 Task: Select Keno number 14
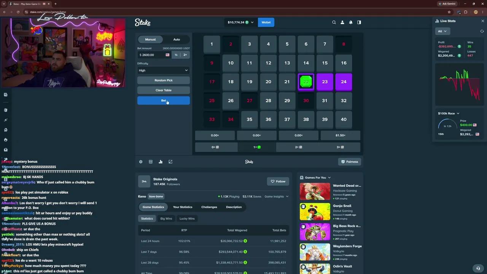click(306, 63)
